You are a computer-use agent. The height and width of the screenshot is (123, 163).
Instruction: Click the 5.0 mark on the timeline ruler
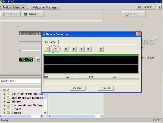point(91,77)
